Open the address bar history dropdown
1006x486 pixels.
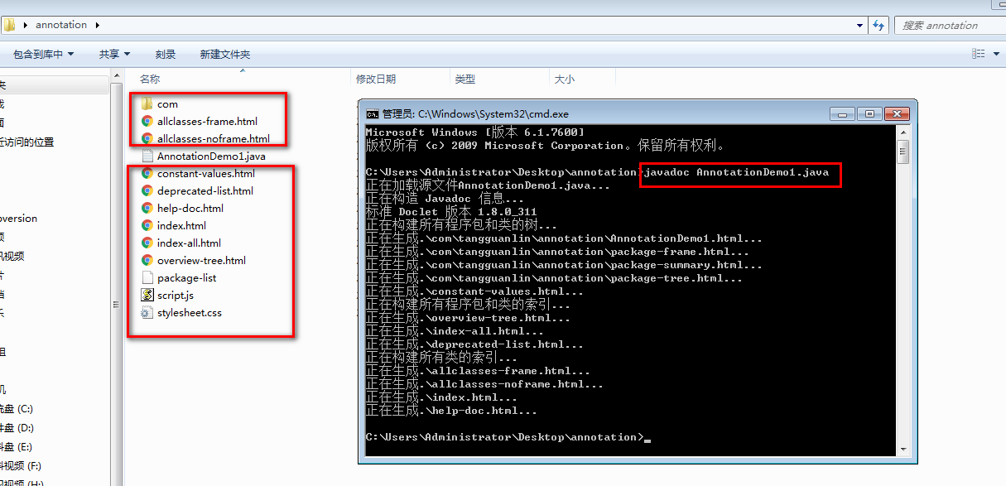(860, 25)
